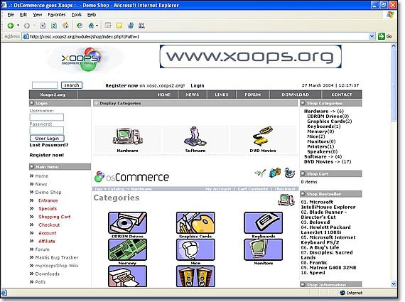Click in the Username field
The width and height of the screenshot is (405, 302).
[46, 117]
